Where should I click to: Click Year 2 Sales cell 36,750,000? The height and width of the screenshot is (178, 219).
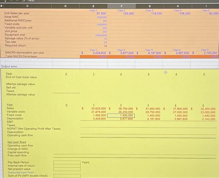(x=126, y=109)
